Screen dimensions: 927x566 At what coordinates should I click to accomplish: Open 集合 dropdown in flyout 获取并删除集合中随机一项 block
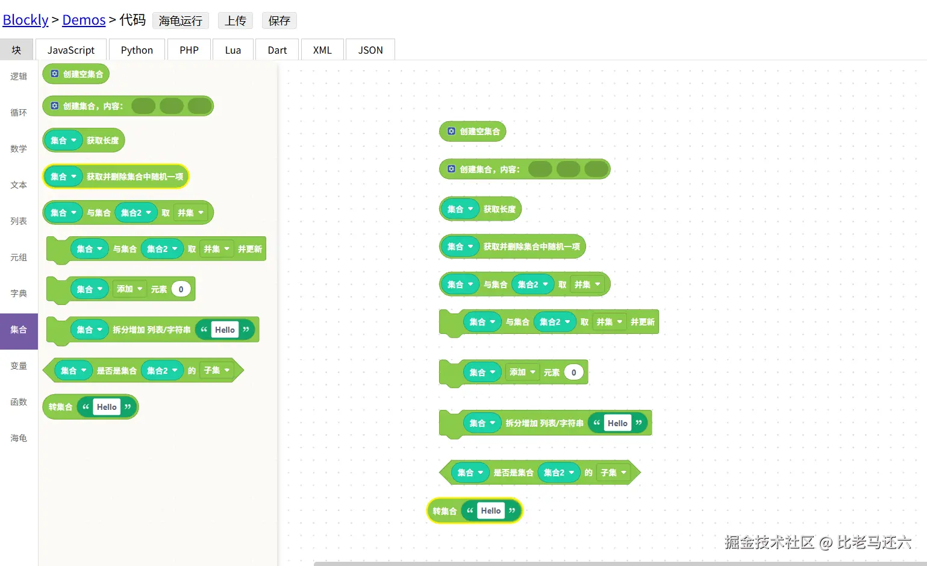(x=64, y=177)
